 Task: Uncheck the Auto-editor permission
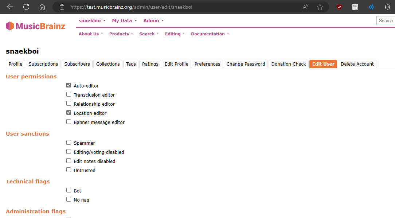[x=69, y=85]
